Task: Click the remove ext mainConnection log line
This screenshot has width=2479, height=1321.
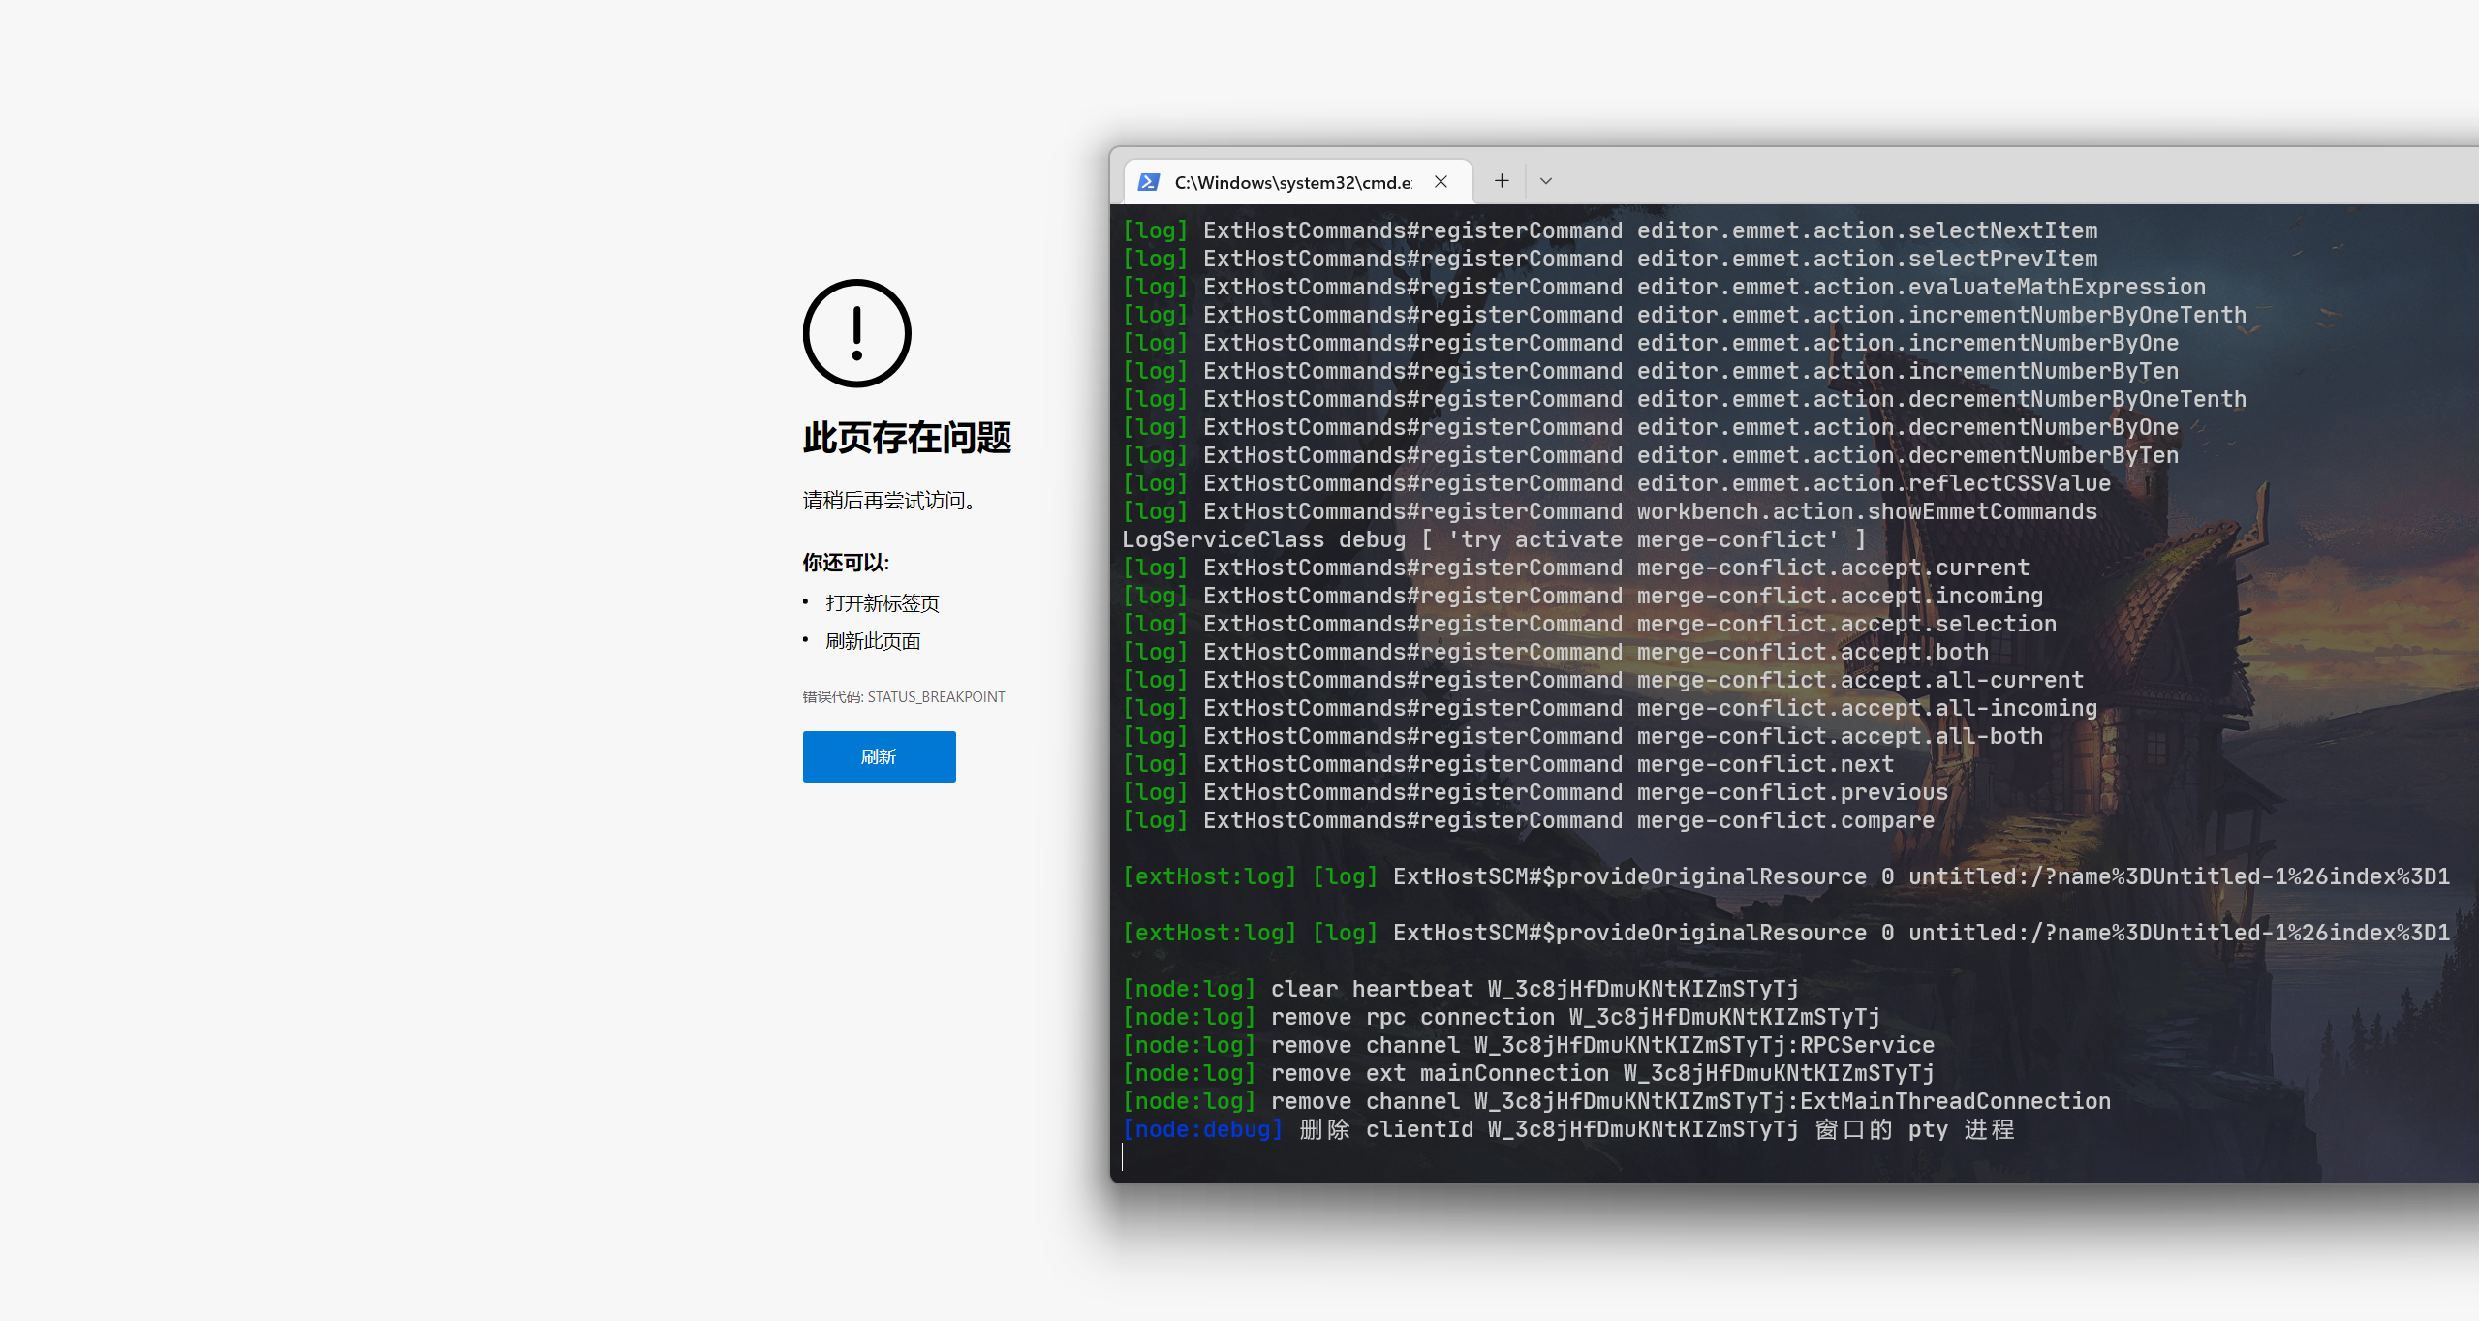Action: point(1528,1073)
